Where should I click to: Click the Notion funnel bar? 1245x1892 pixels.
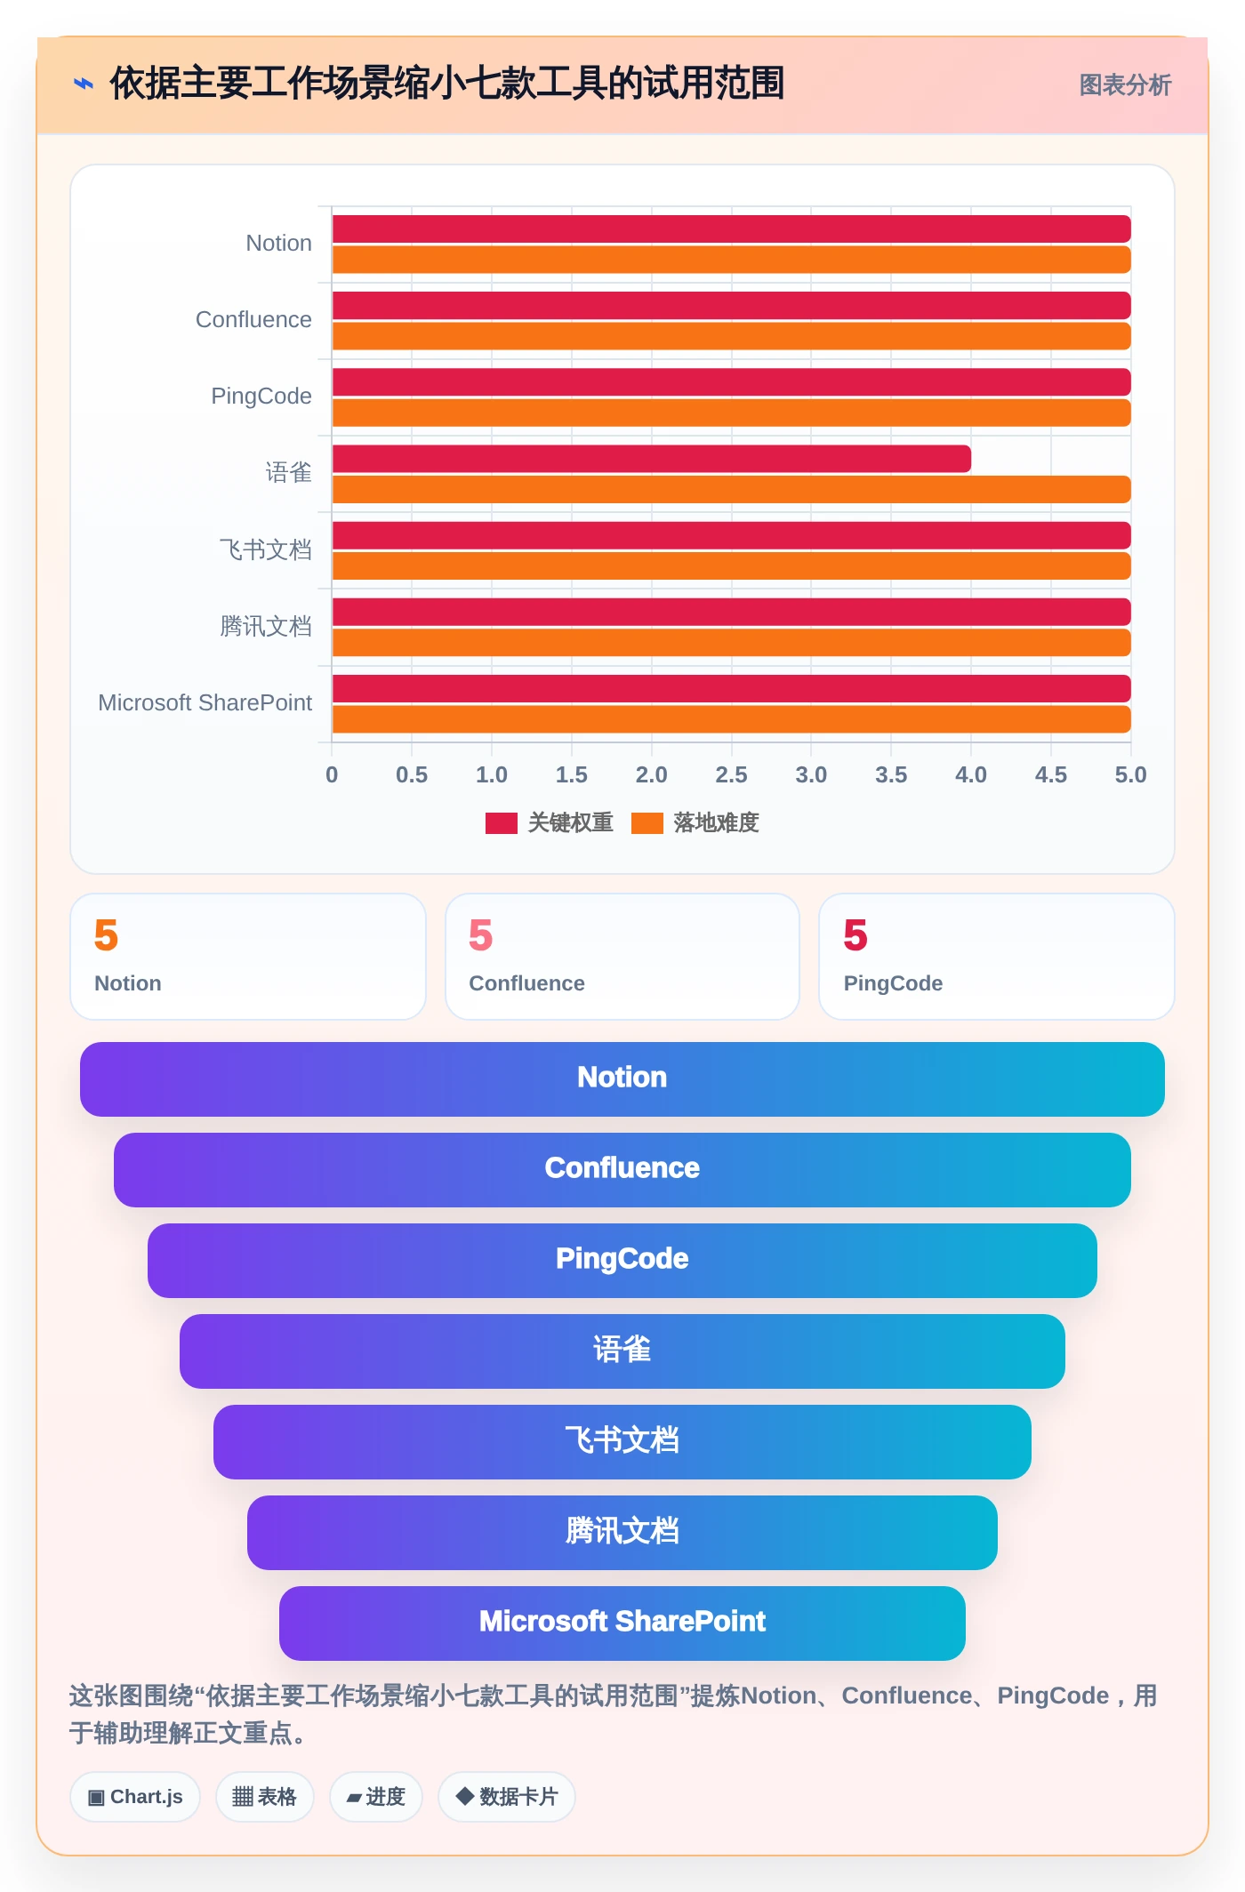(622, 1079)
